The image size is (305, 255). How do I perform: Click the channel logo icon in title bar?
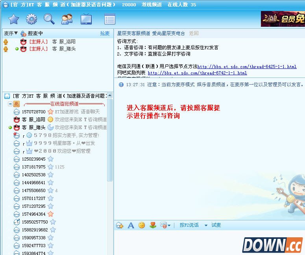[6, 5]
